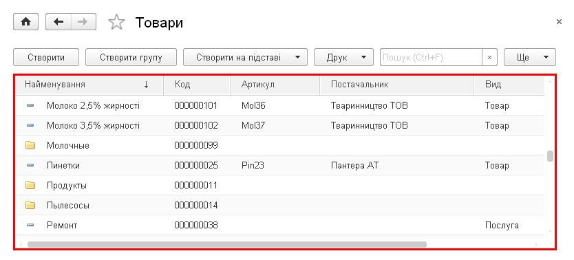Click Товар type cell in Пинетки row
The image size is (574, 260).
(497, 165)
